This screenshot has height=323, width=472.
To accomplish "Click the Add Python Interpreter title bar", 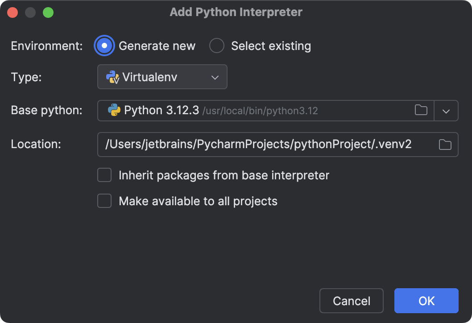I will coord(236,12).
